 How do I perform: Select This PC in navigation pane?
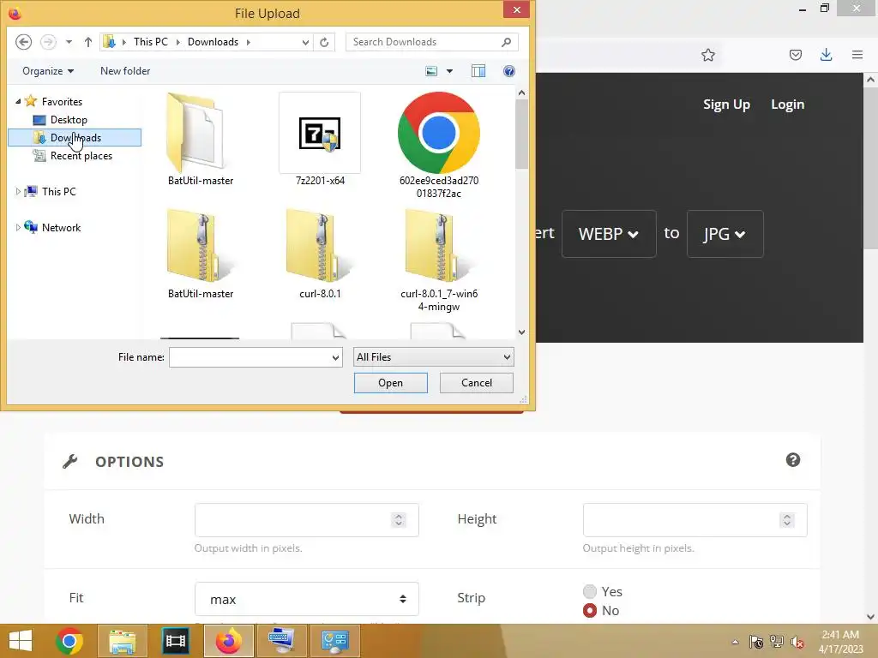[x=58, y=191]
